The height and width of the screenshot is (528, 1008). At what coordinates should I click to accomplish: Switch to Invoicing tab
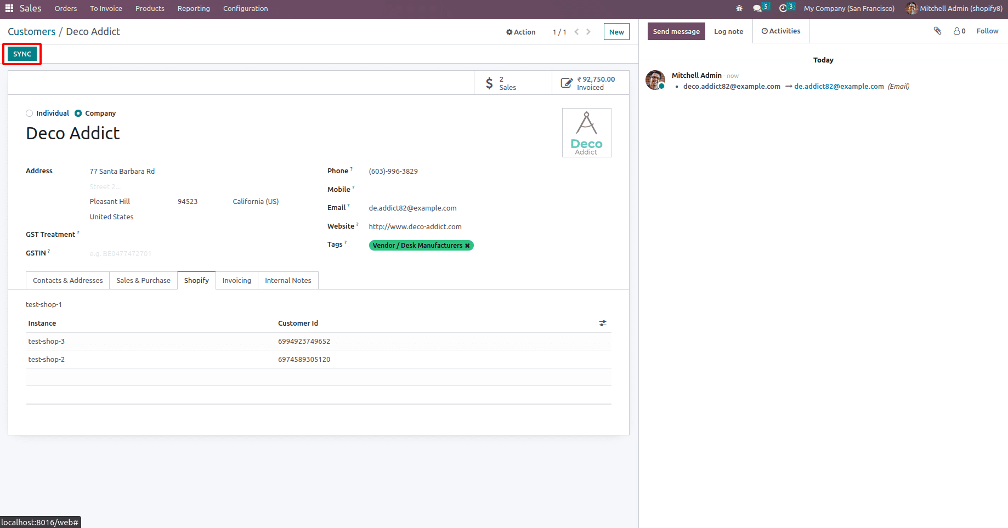237,280
